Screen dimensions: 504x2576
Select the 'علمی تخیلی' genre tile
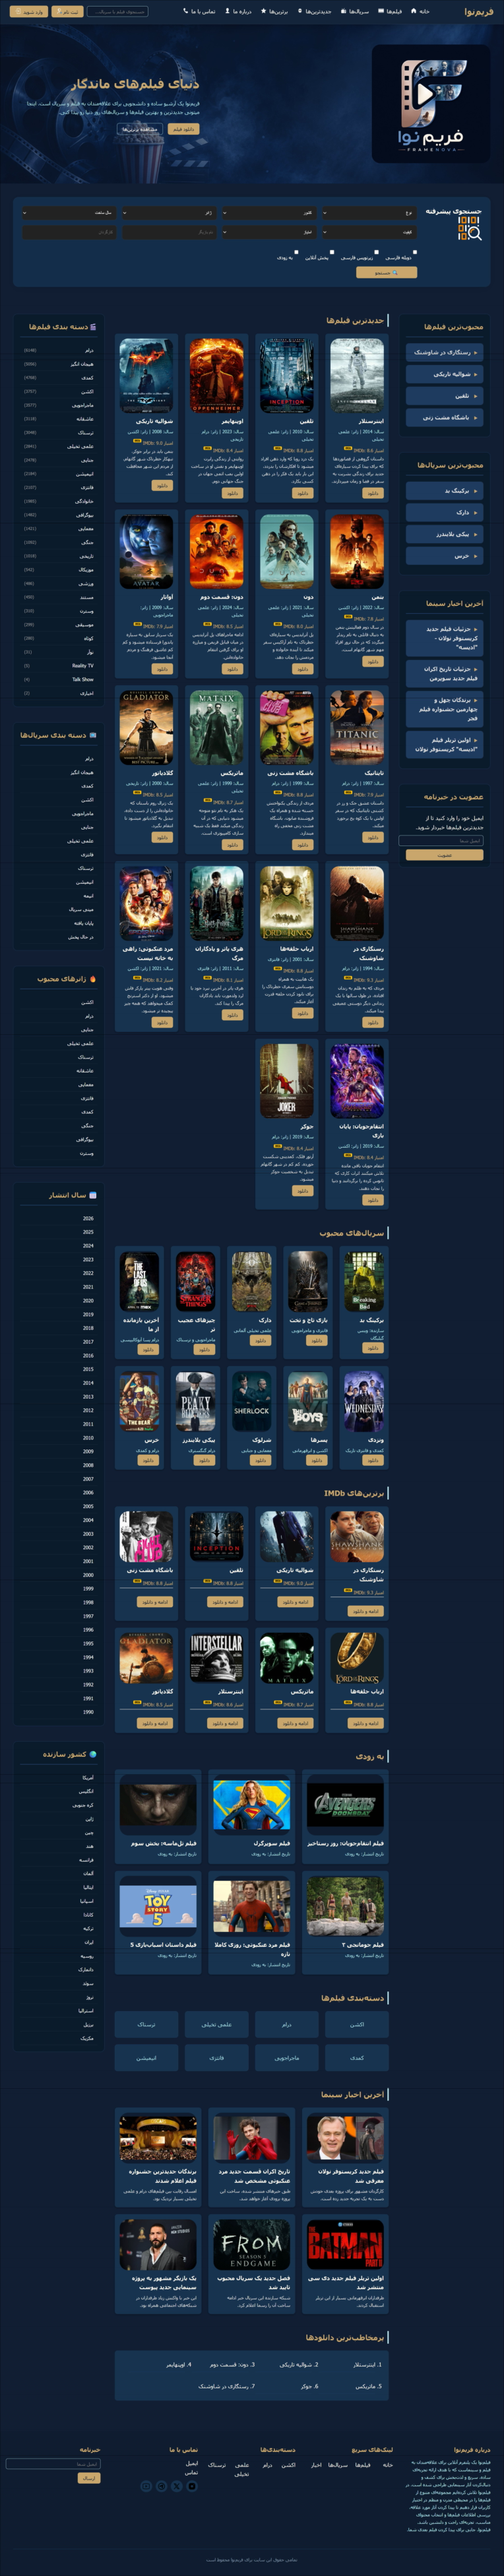pos(216,2024)
